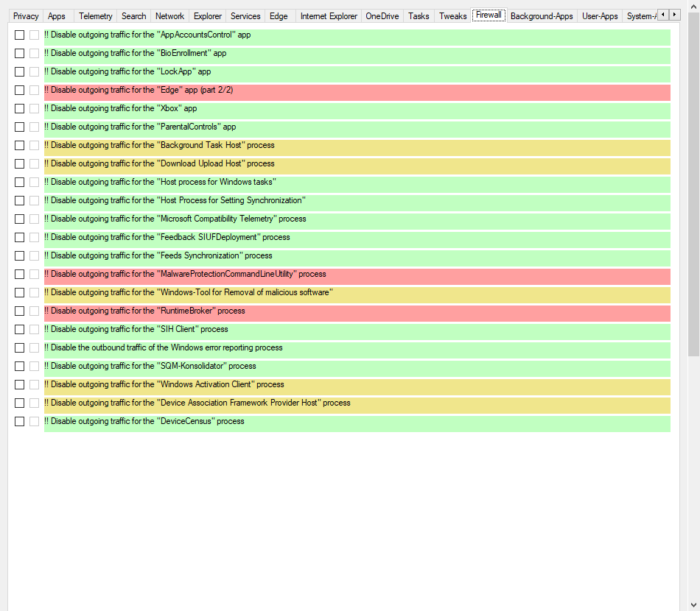The width and height of the screenshot is (700, 611).
Task: Select the "LockApp" app rule text
Action: (127, 72)
